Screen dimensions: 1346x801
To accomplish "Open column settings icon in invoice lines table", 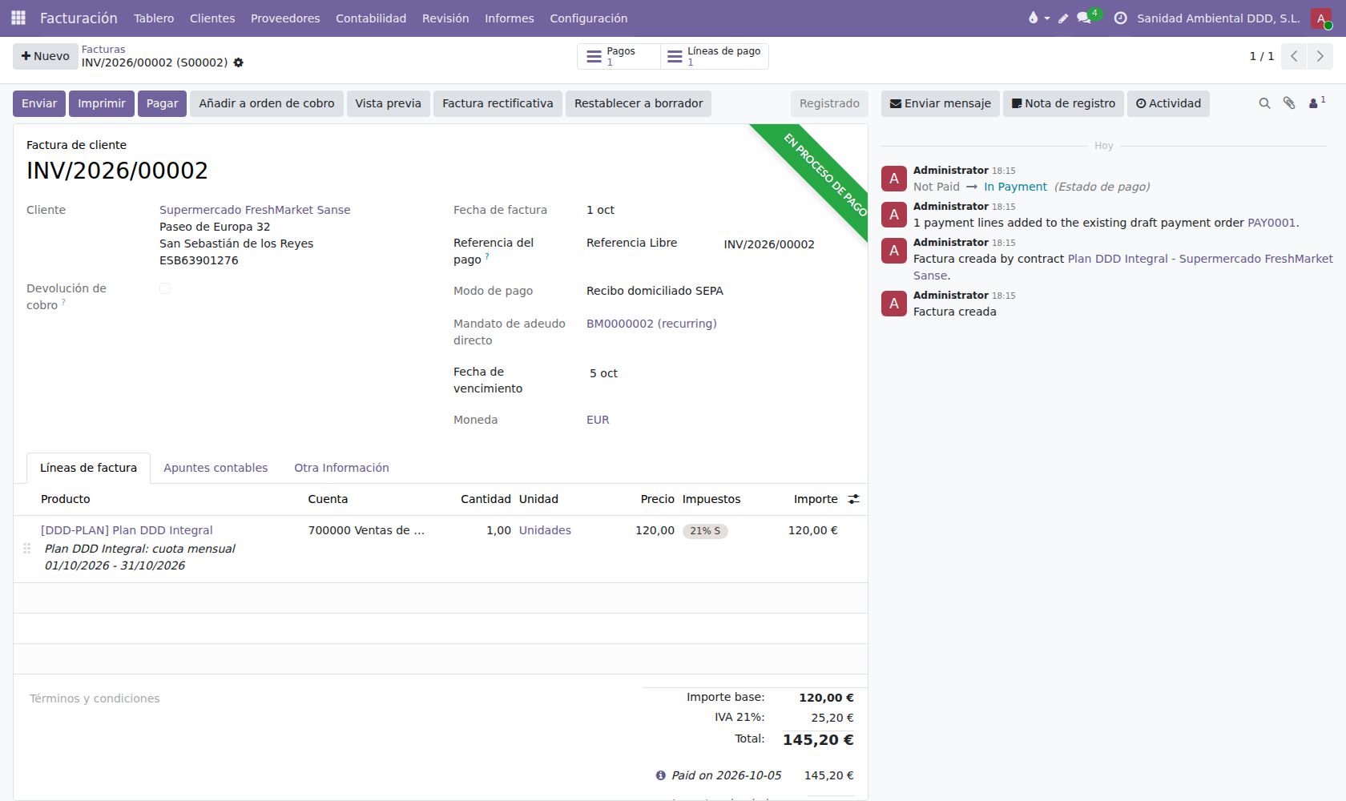I will [854, 499].
